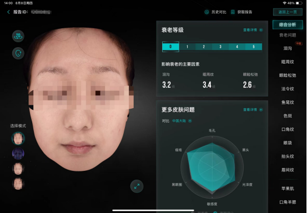Expand 查看详情 in 更多皮肤问题 panel
Image resolution: width=307 pixels, height=213 pixels.
250,109
